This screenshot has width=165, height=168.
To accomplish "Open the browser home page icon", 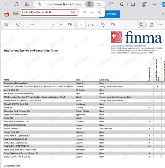I will (x=27, y=4).
